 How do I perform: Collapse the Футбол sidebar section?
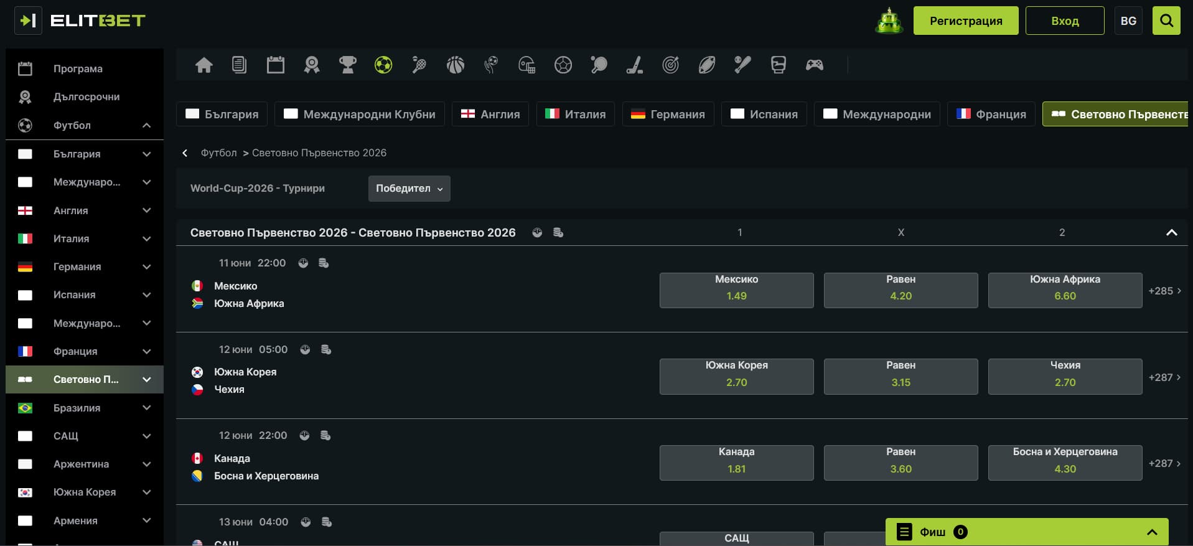(146, 125)
